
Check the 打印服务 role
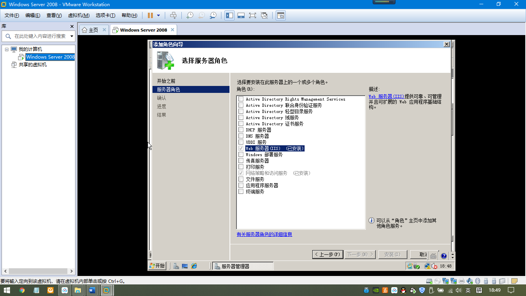point(241,167)
